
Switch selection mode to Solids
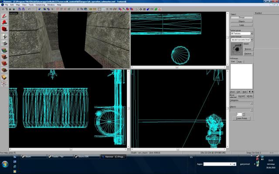point(242,24)
